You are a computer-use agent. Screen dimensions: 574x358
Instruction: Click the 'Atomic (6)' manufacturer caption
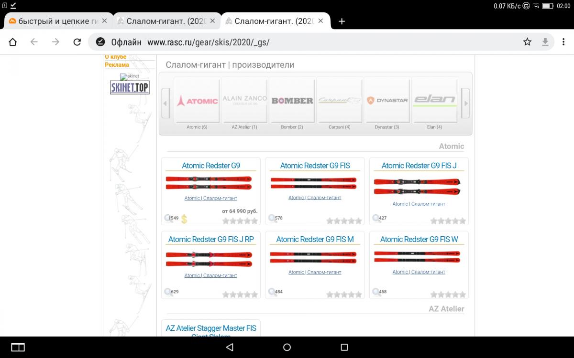(x=197, y=127)
